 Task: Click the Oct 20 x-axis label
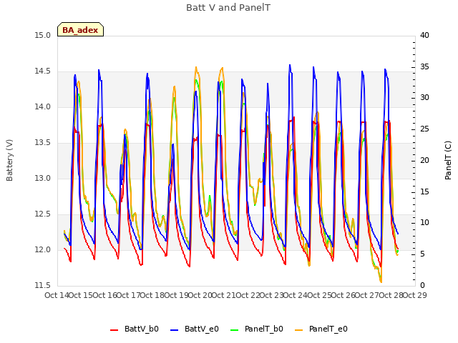point(200,295)
